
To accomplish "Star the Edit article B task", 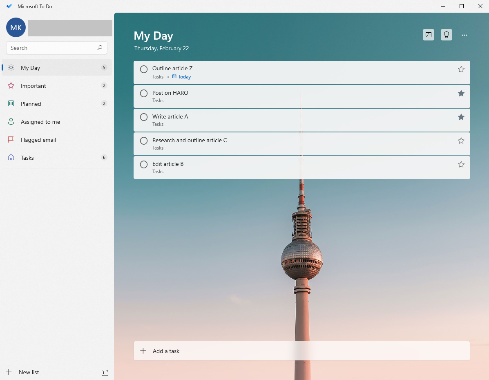I will point(461,165).
